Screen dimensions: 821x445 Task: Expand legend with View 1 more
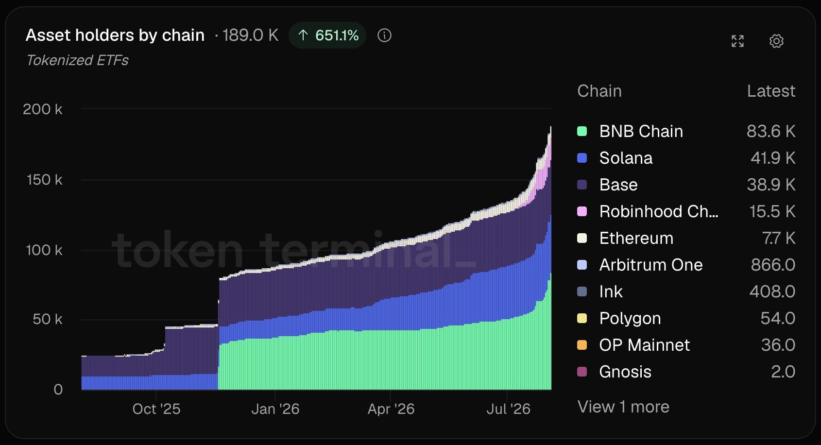click(623, 407)
